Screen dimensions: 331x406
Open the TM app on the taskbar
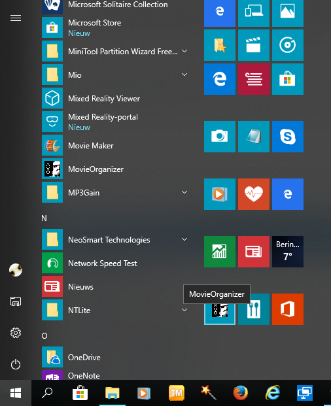(177, 393)
